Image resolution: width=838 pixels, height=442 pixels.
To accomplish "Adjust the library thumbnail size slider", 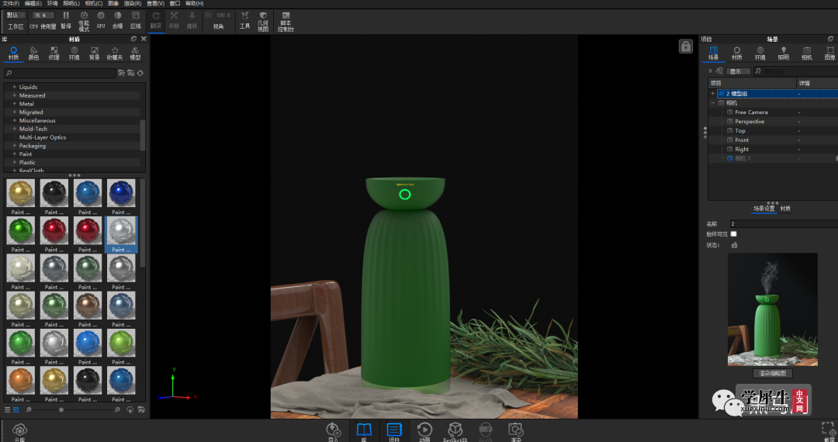I will coord(61,410).
